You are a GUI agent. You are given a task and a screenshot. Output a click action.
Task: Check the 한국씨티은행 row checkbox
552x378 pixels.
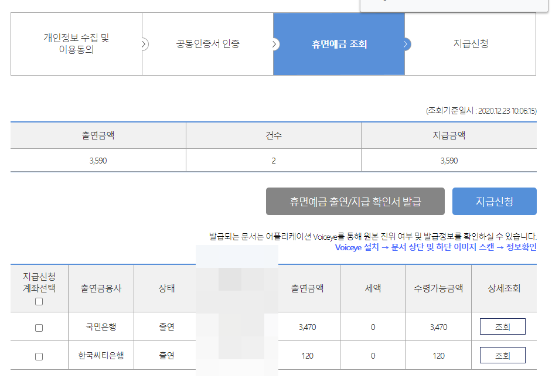click(x=39, y=356)
